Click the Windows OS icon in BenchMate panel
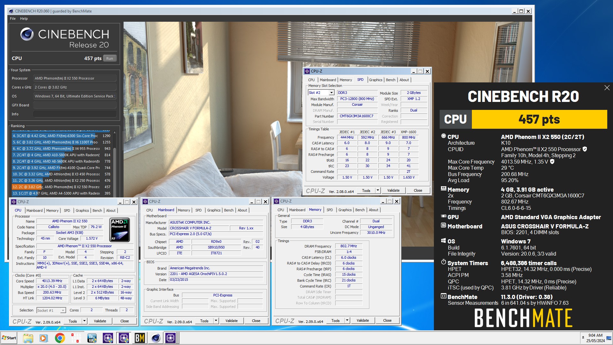Viewport: 613px width, 345px height. click(443, 241)
